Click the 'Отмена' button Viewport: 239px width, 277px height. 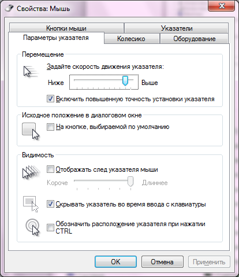162,262
